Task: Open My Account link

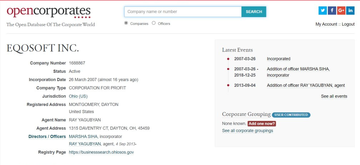Action: [326, 24]
